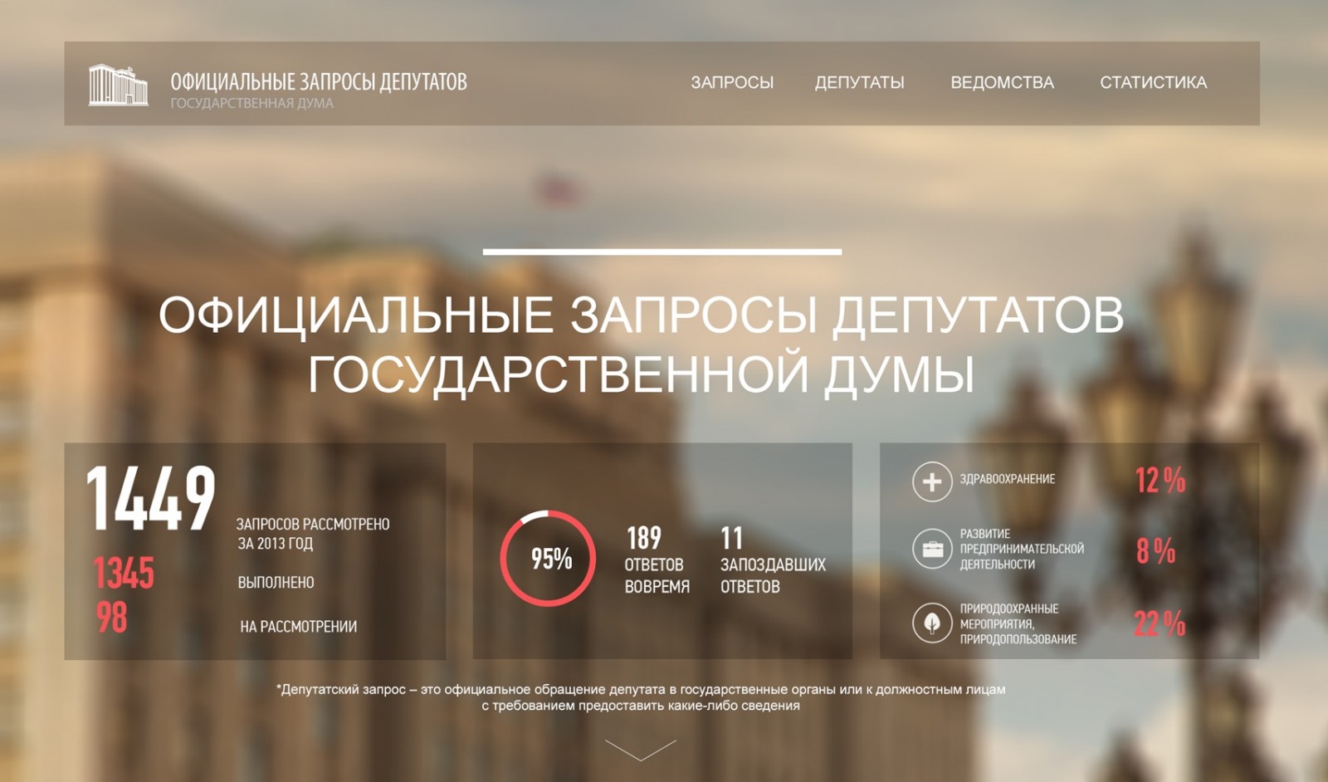Click the header title Официальные запросы депутатов

pos(319,81)
